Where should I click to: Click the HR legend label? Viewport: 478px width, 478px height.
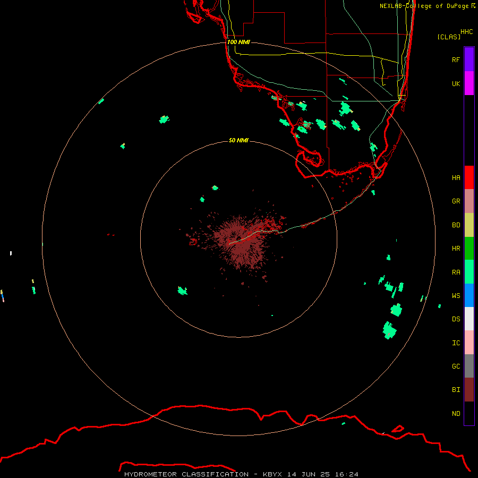pos(456,249)
